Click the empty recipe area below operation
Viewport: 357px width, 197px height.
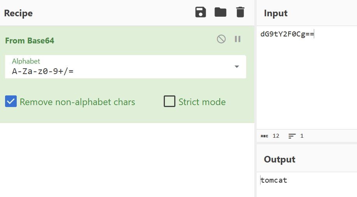[x=127, y=160]
